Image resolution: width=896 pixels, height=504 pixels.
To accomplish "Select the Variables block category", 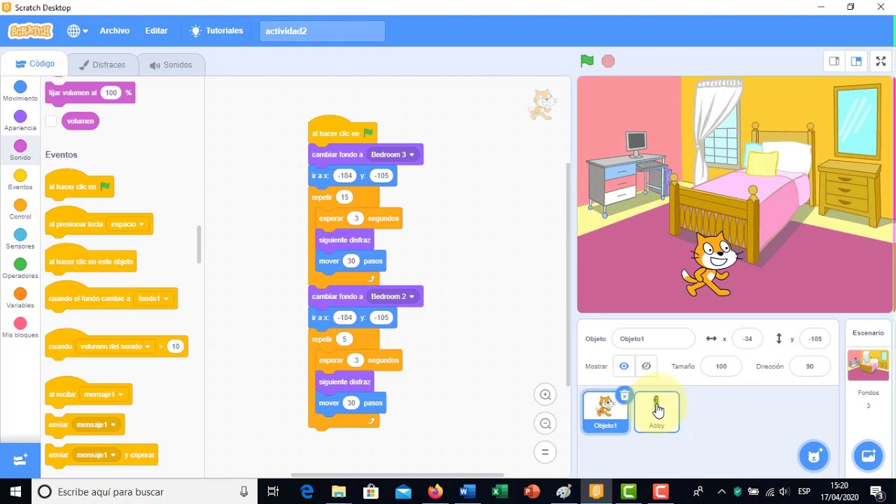I will (x=20, y=298).
